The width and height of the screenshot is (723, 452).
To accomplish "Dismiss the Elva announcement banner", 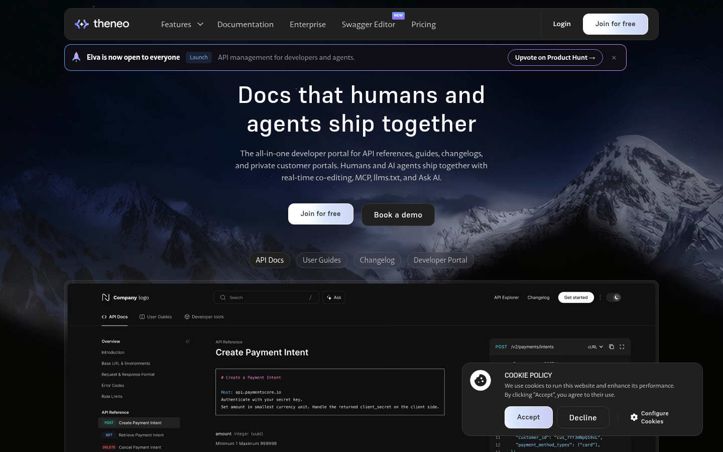I will 614,58.
